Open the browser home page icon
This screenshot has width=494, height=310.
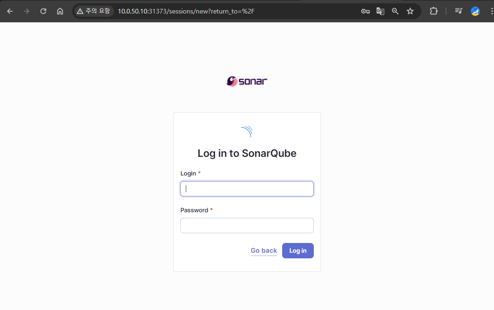(x=60, y=11)
